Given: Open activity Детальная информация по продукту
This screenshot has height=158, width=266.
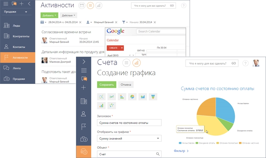Looking at the screenshot, I should [x=73, y=52].
